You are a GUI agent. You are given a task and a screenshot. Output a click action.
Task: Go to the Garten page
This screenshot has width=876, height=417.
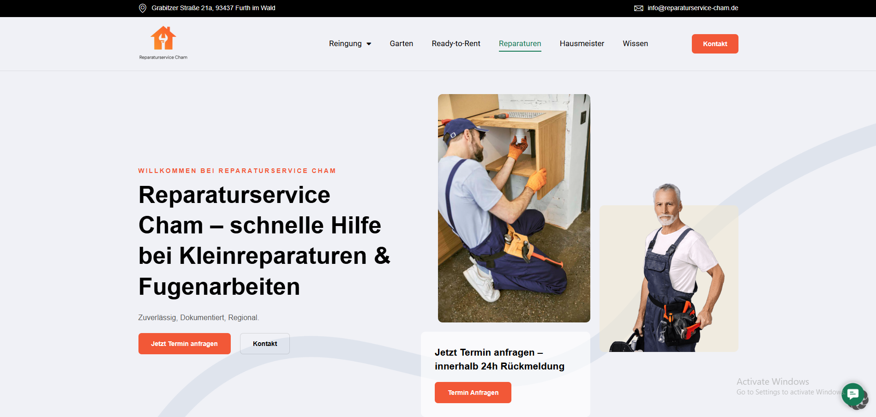402,43
